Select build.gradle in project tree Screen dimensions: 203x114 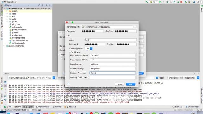(x=17, y=27)
